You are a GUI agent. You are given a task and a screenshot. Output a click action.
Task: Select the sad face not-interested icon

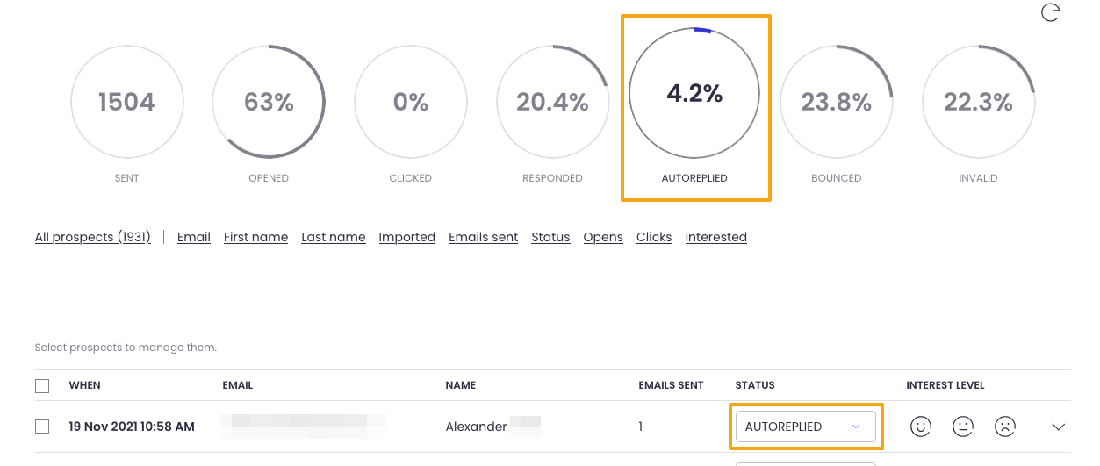click(1004, 427)
